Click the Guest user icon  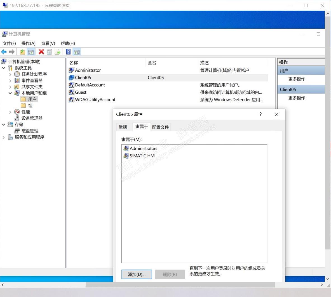[71, 92]
